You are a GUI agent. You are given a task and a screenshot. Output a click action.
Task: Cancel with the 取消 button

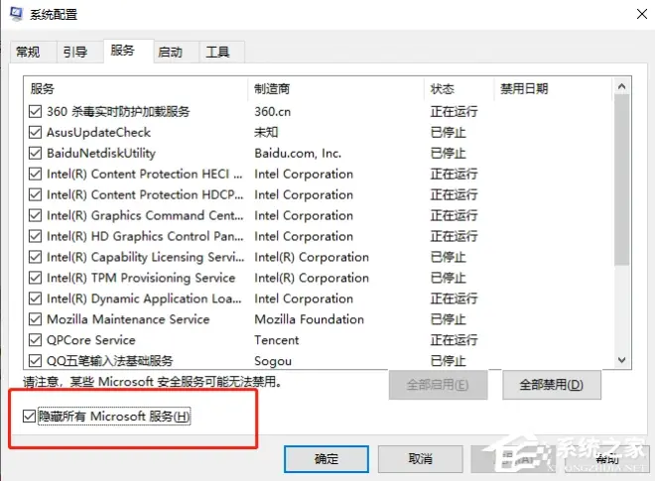(420, 459)
